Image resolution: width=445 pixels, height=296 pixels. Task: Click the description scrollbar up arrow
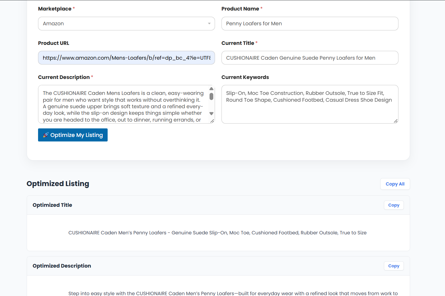[211, 89]
